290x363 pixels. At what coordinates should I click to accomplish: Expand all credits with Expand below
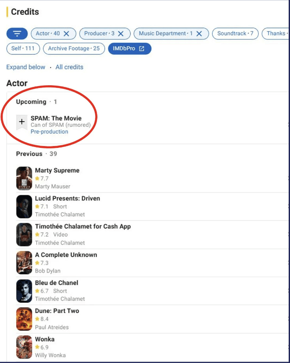(26, 67)
